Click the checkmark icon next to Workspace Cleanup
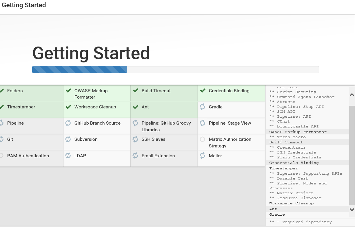This screenshot has height=233, width=355. click(68, 107)
